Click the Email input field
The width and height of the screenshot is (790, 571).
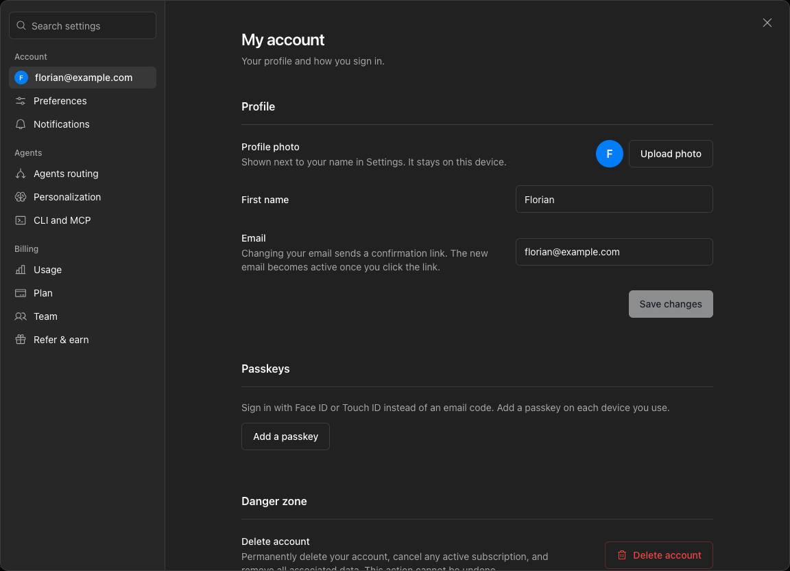(614, 252)
